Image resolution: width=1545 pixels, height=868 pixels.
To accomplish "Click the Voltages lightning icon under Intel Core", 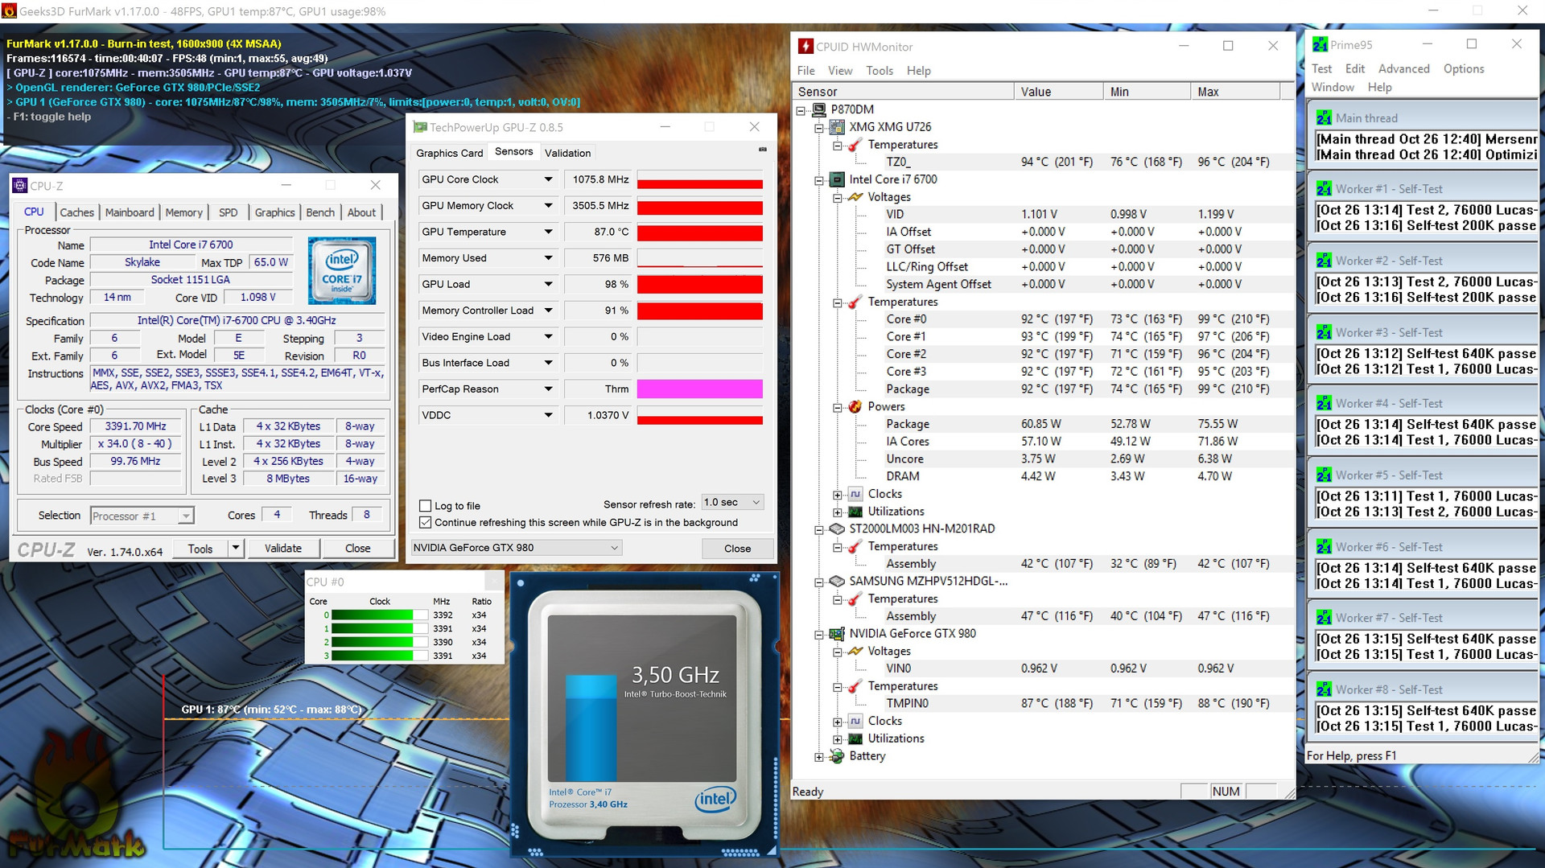I will (855, 197).
